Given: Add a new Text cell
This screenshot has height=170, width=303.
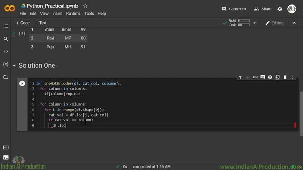Looking at the screenshot, I should [41, 23].
